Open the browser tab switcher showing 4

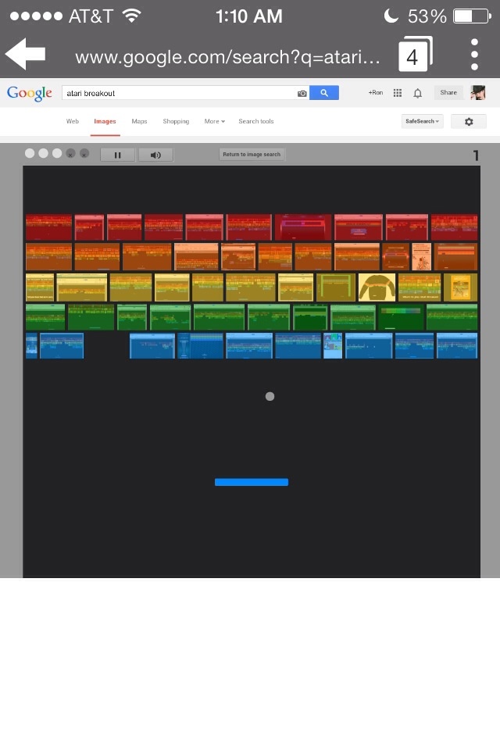tap(414, 55)
